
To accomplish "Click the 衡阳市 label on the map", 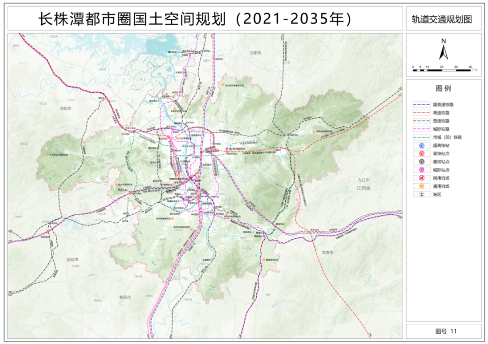I will pyautogui.click(x=125, y=297).
